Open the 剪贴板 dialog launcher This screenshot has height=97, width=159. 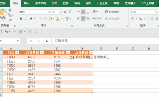15,26
